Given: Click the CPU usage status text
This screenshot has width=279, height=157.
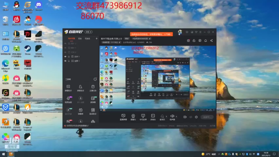Looking at the screenshot, I should (193, 126).
